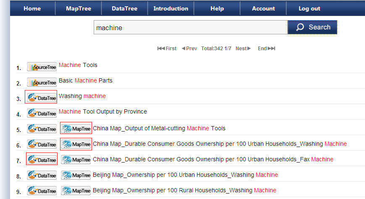This screenshot has width=365, height=199.
Task: Open MapTree icon for Fax Machine row
Action: 76,160
